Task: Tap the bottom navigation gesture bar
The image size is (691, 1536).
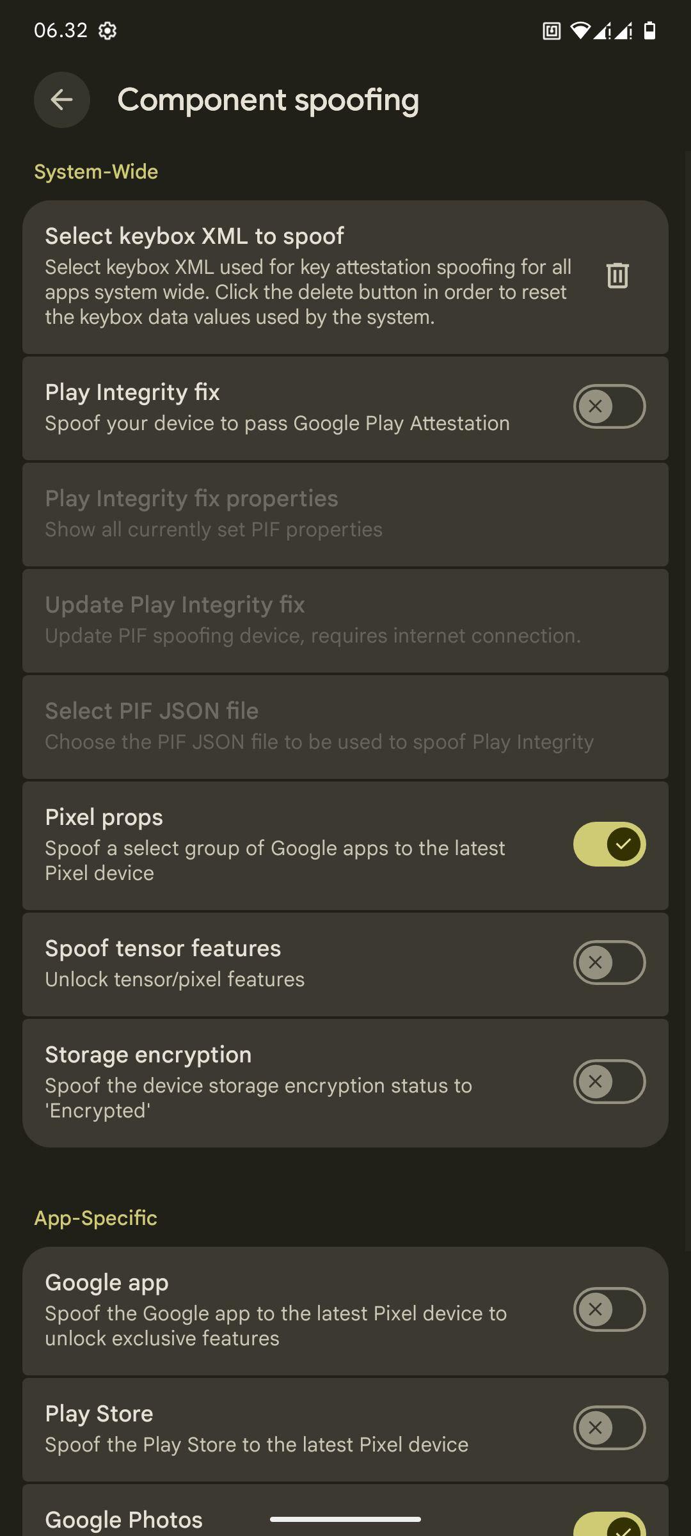Action: (x=345, y=1519)
